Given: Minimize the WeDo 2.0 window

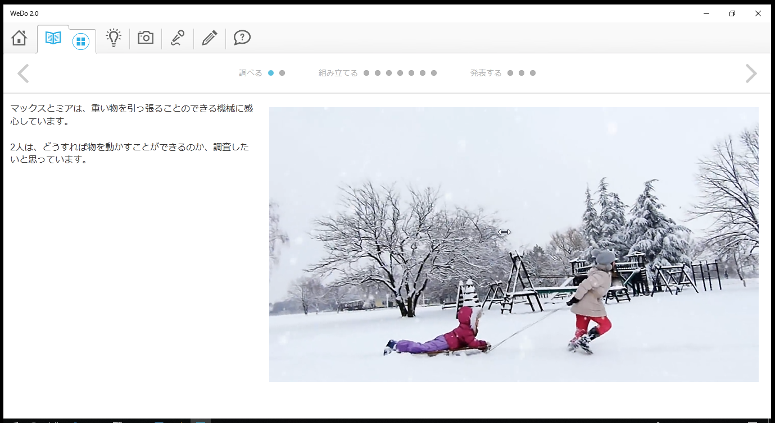Looking at the screenshot, I should 706,13.
